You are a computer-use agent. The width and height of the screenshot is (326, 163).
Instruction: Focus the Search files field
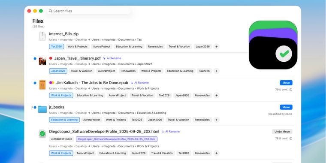tap(89, 11)
